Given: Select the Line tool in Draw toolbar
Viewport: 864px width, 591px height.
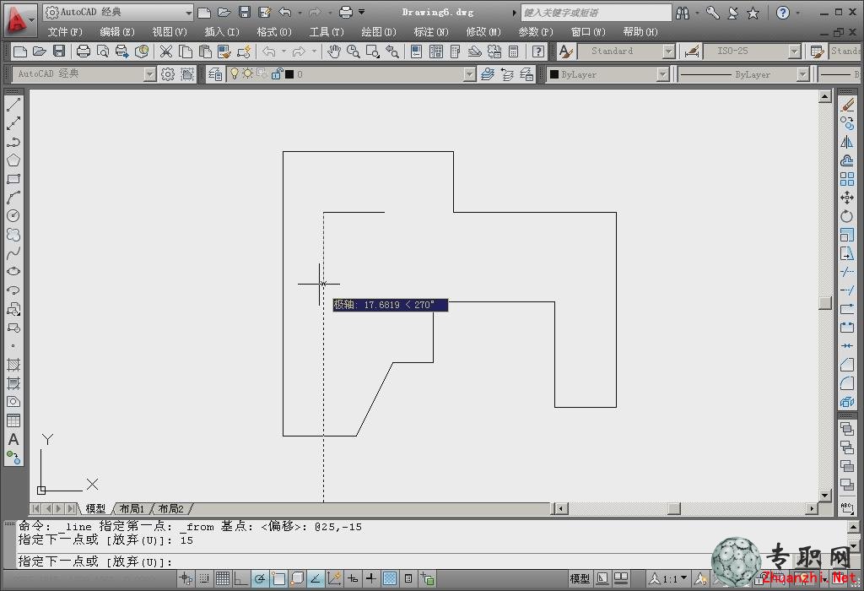Looking at the screenshot, I should point(13,104).
